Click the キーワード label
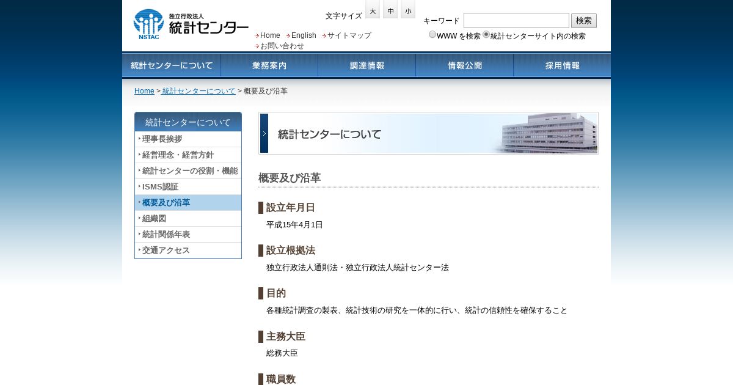The image size is (733, 385). pos(441,21)
